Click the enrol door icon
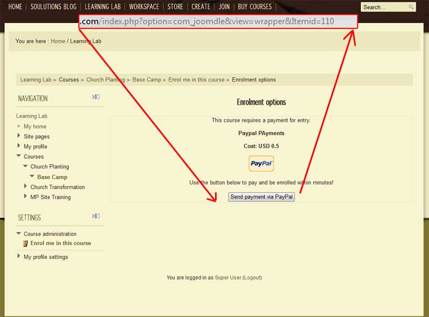 pos(25,244)
